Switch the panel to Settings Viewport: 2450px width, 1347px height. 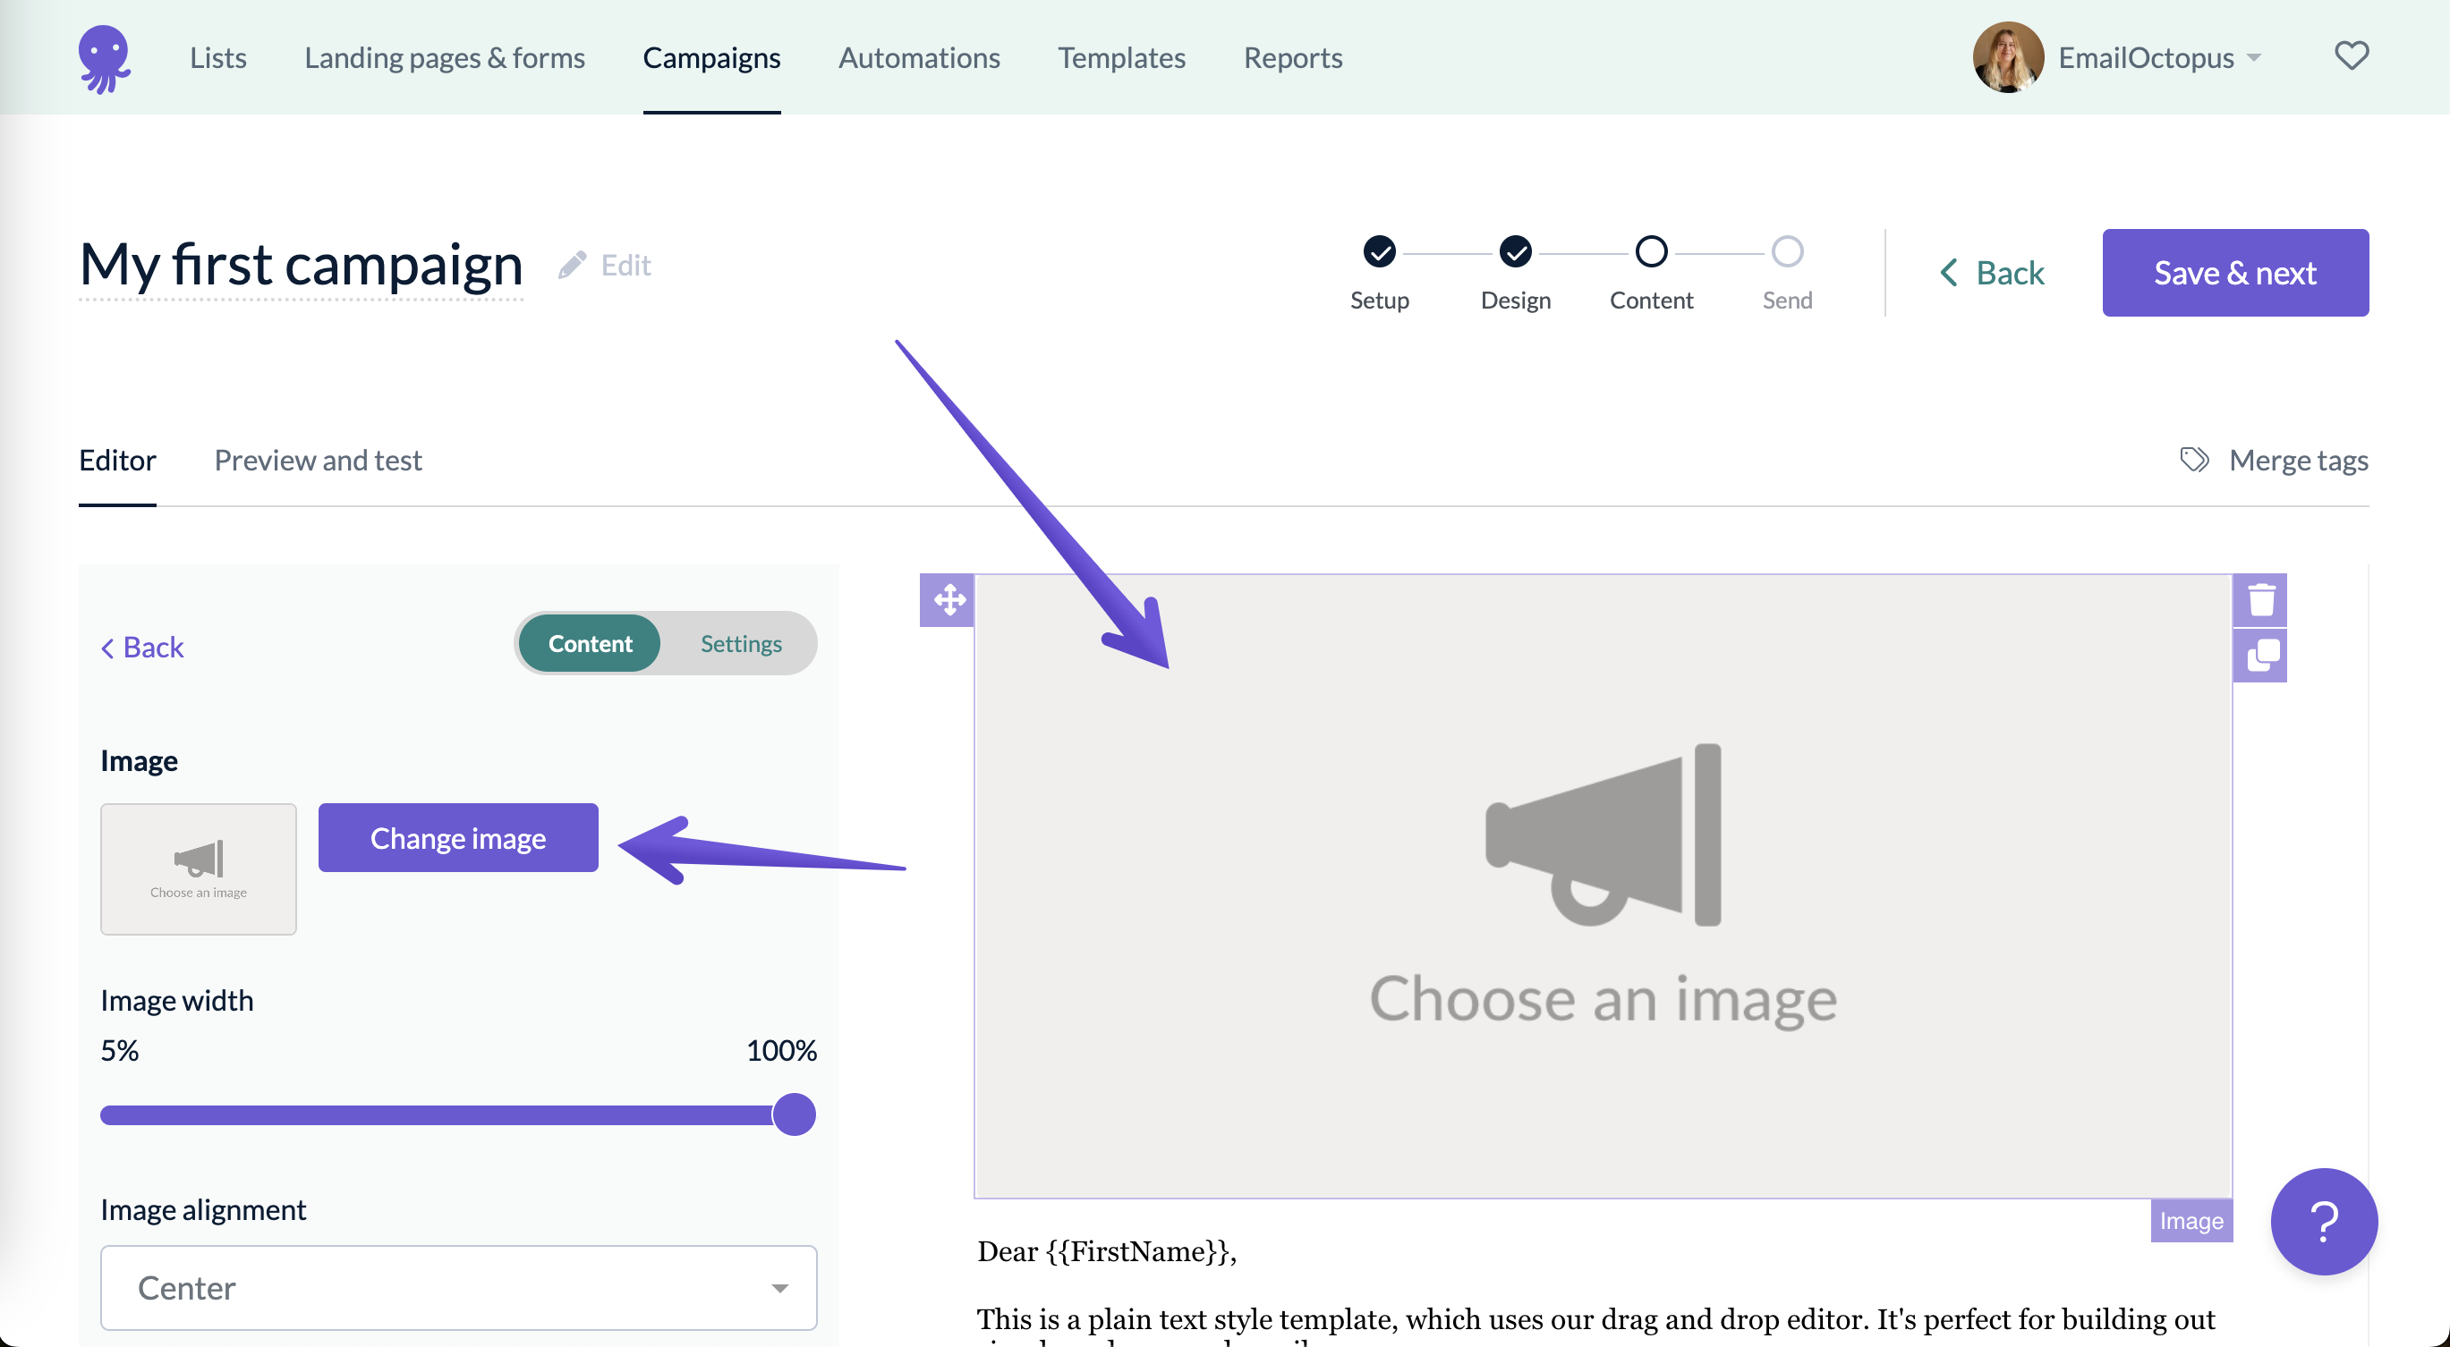point(741,642)
